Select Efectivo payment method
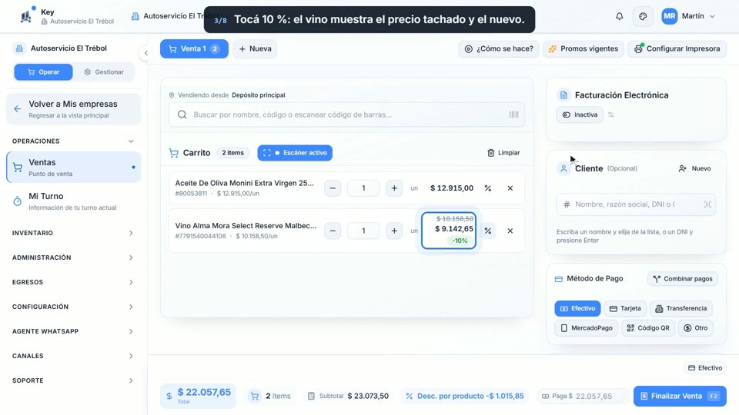The height and width of the screenshot is (415, 739). pos(577,309)
